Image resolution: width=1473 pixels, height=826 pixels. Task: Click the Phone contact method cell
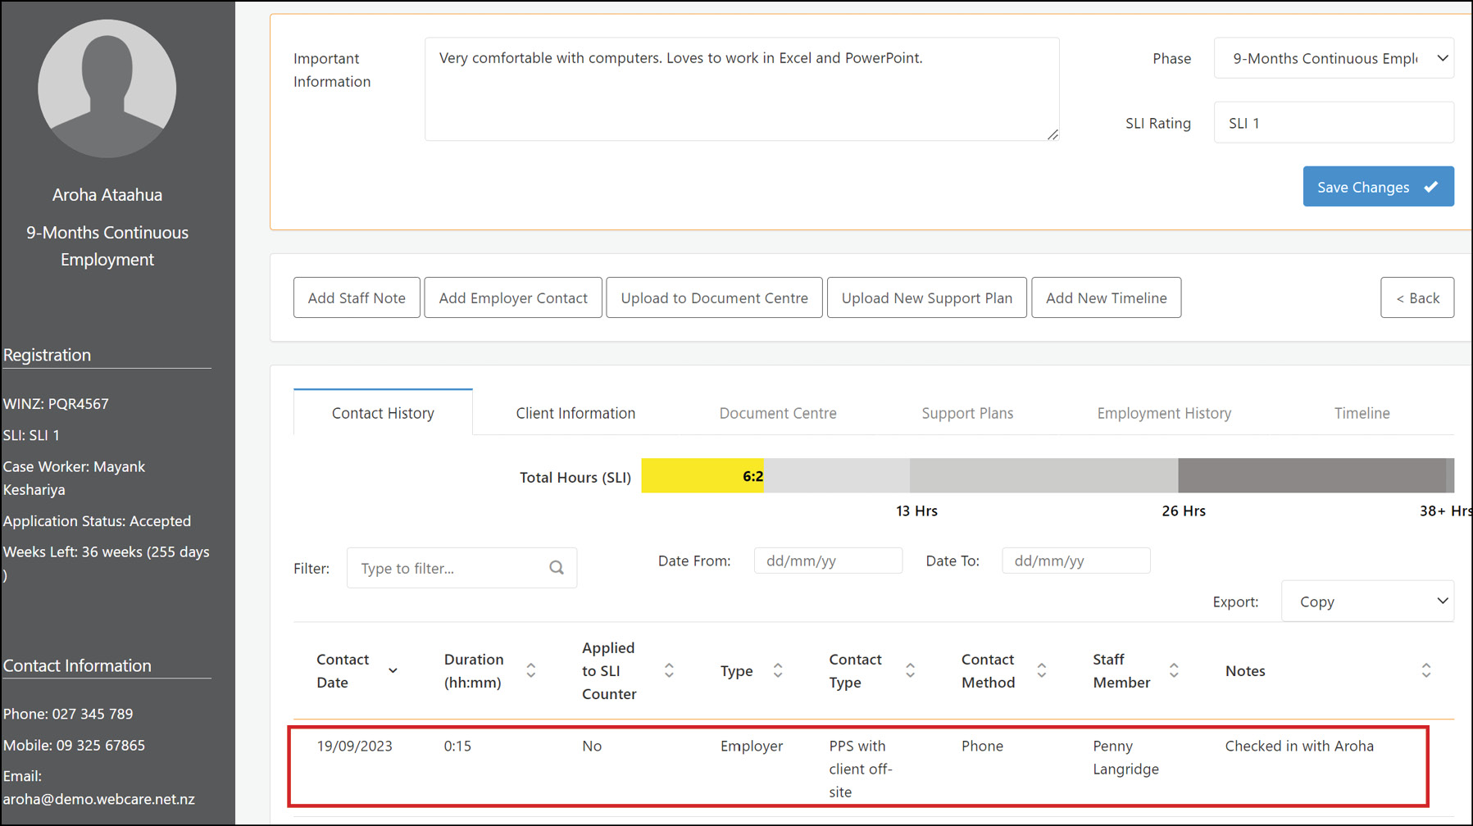982,746
